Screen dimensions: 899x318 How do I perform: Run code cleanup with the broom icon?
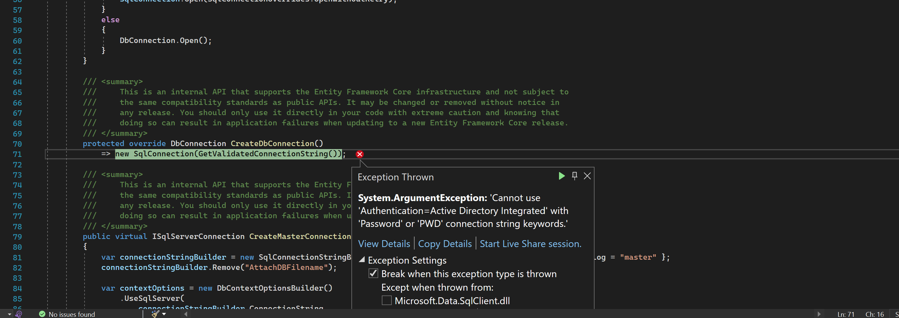[x=155, y=314]
